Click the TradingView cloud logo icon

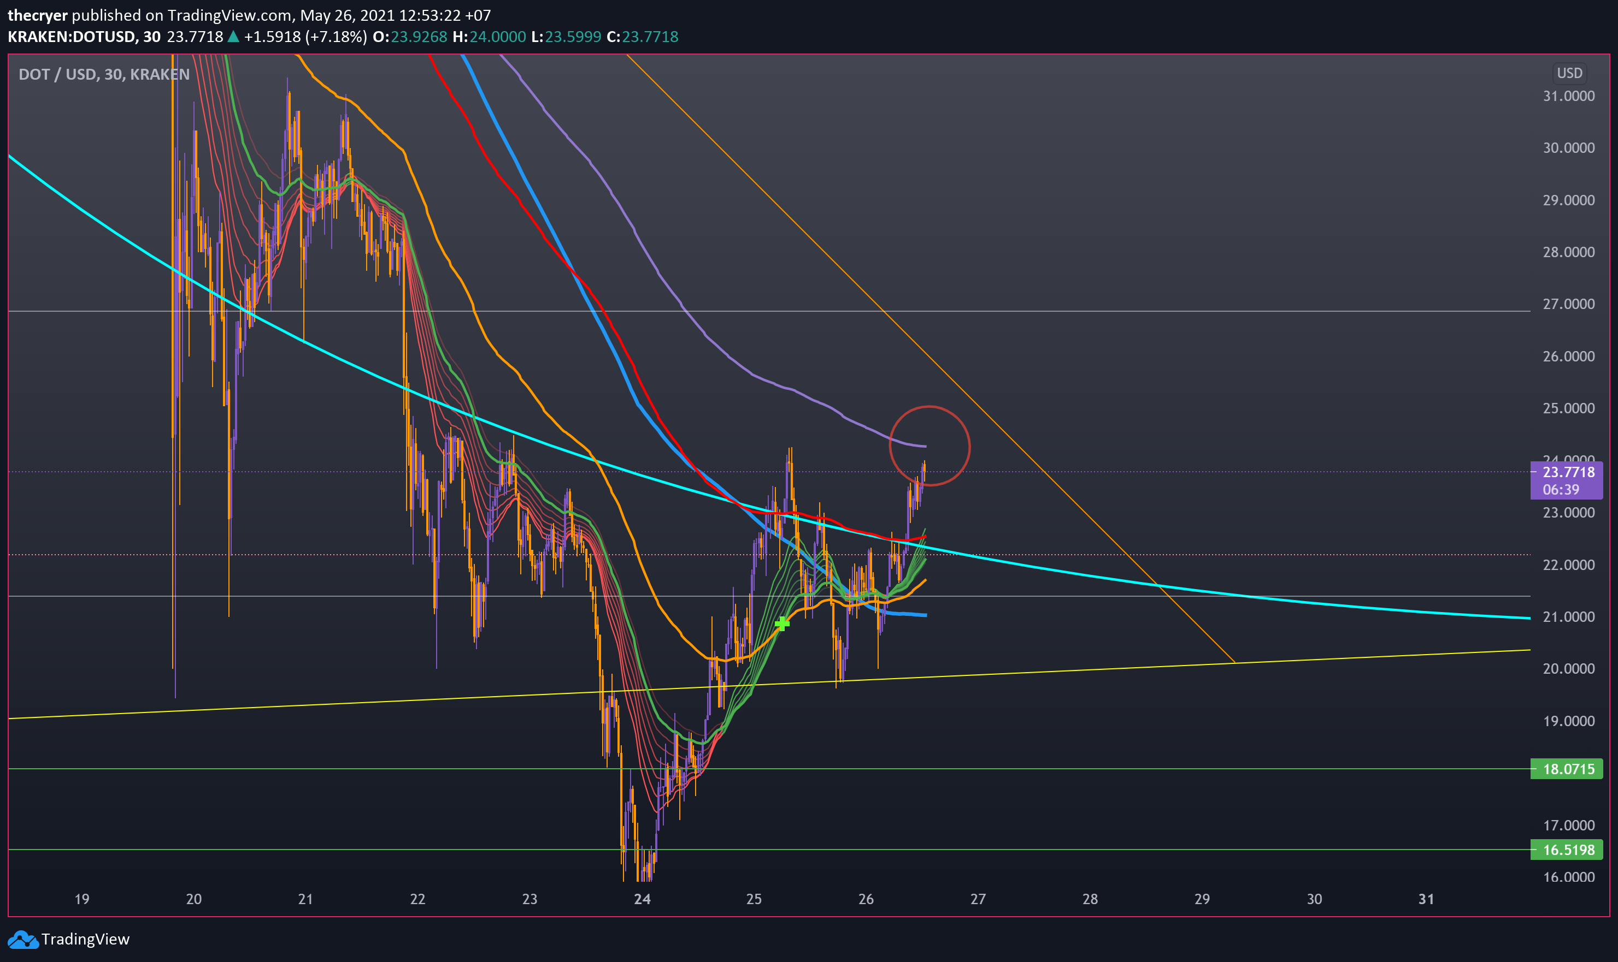pyautogui.click(x=23, y=939)
